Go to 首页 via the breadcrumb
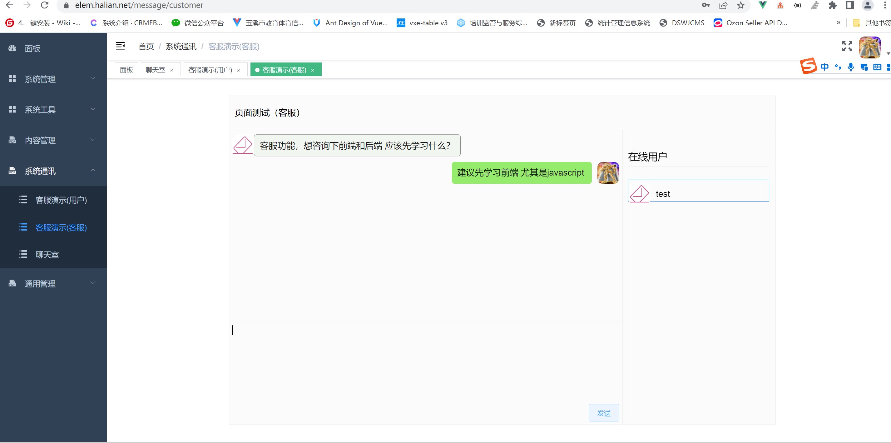 click(146, 46)
